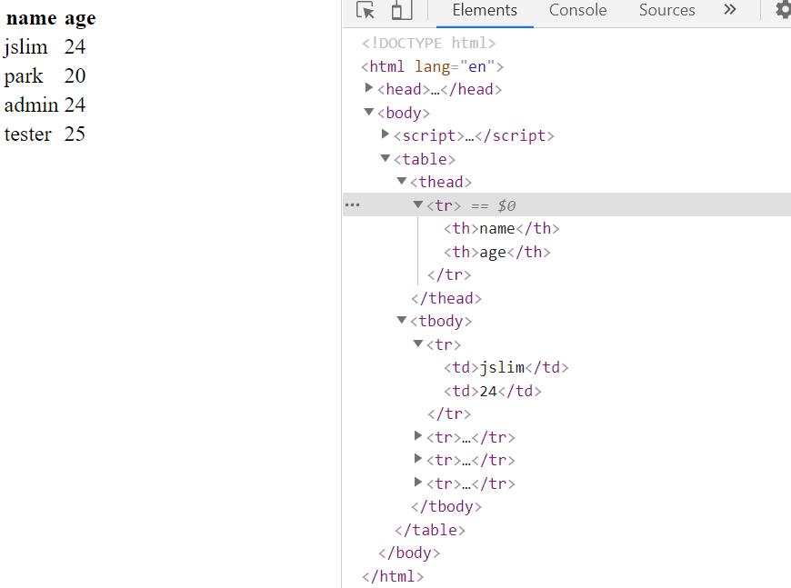Select the closing </thead> tag
Image resolution: width=791 pixels, height=588 pixels.
[x=446, y=298]
